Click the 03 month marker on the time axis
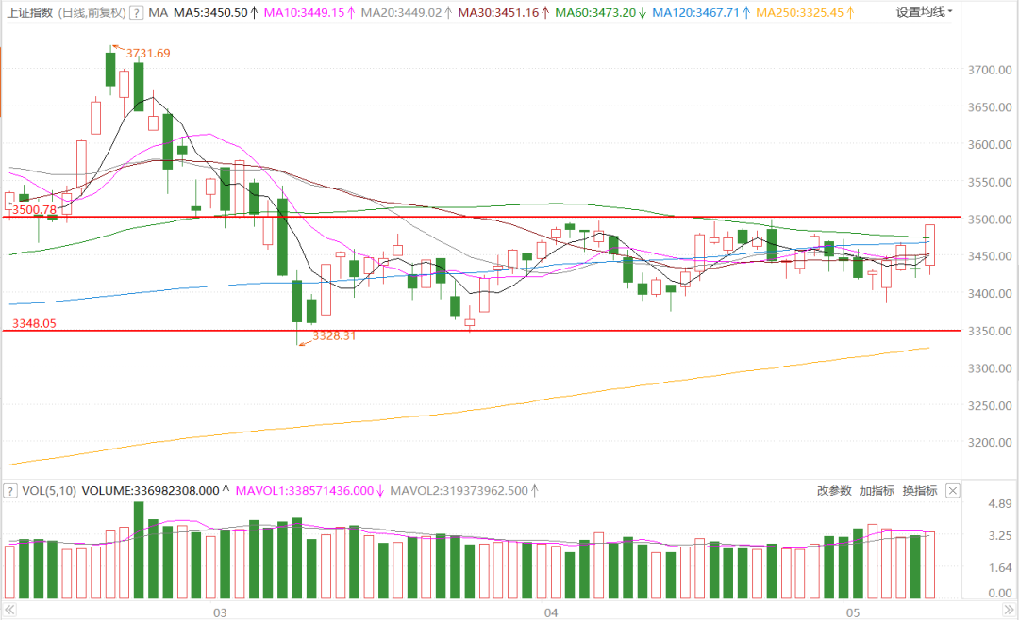The width and height of the screenshot is (1019, 620). click(220, 612)
